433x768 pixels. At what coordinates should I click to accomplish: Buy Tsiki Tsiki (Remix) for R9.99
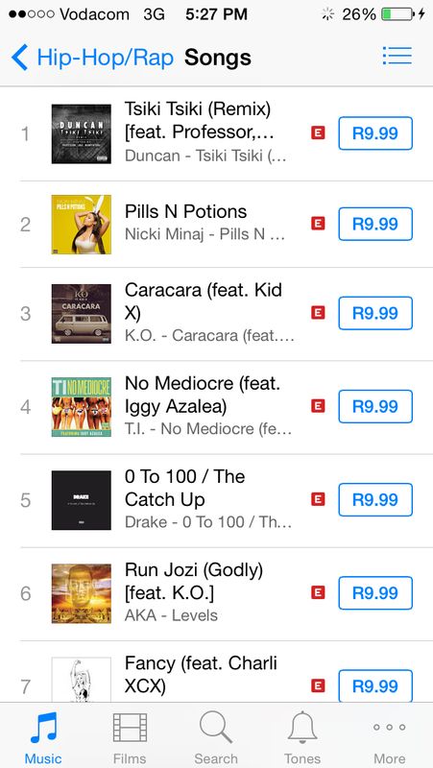pyautogui.click(x=375, y=133)
